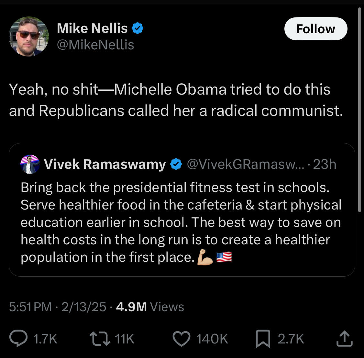
Task: Click the 1.7K reply count
Action: coord(45,339)
